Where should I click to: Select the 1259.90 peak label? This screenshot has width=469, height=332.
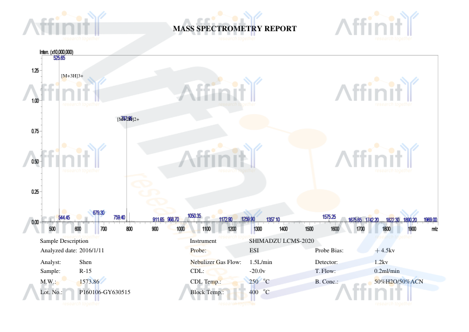click(x=248, y=219)
